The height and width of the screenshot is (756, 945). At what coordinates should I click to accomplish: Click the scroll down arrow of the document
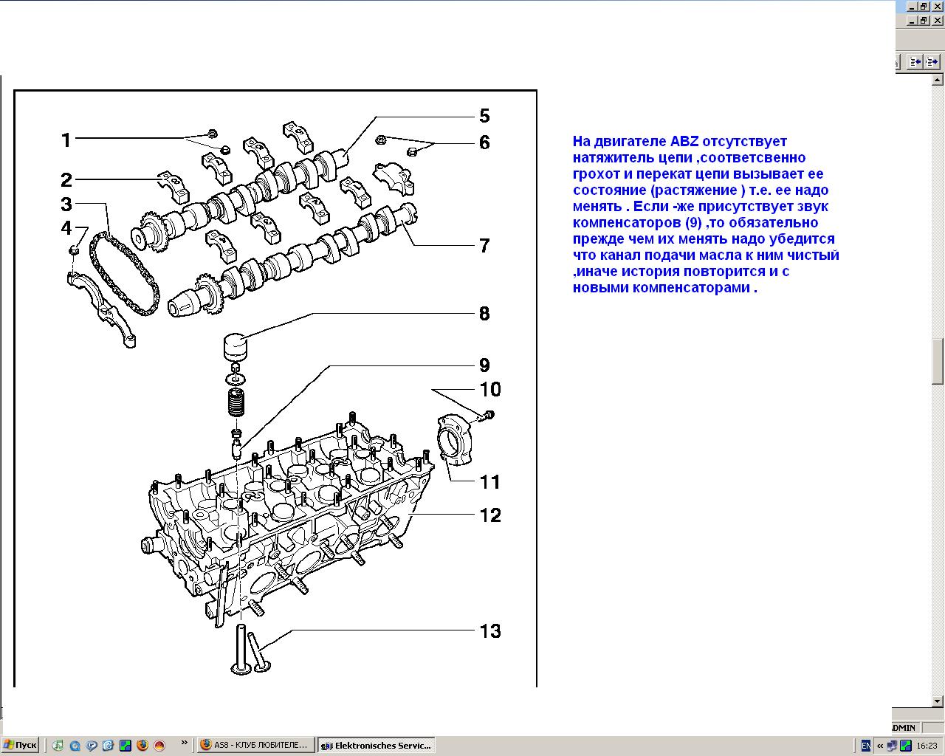[x=938, y=701]
